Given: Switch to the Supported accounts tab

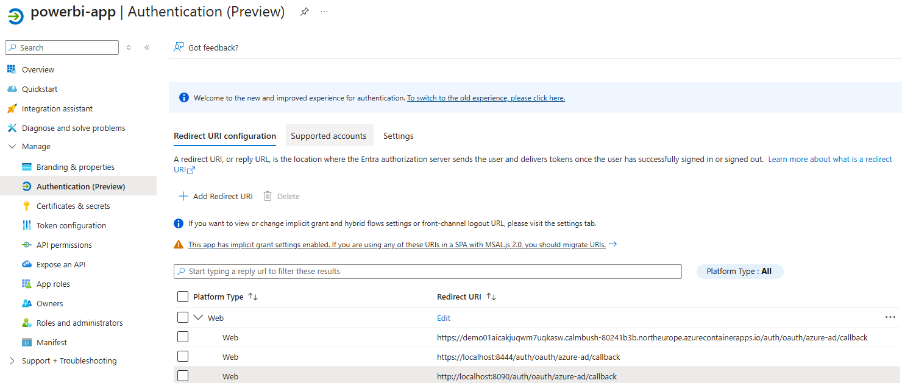Looking at the screenshot, I should pos(329,136).
